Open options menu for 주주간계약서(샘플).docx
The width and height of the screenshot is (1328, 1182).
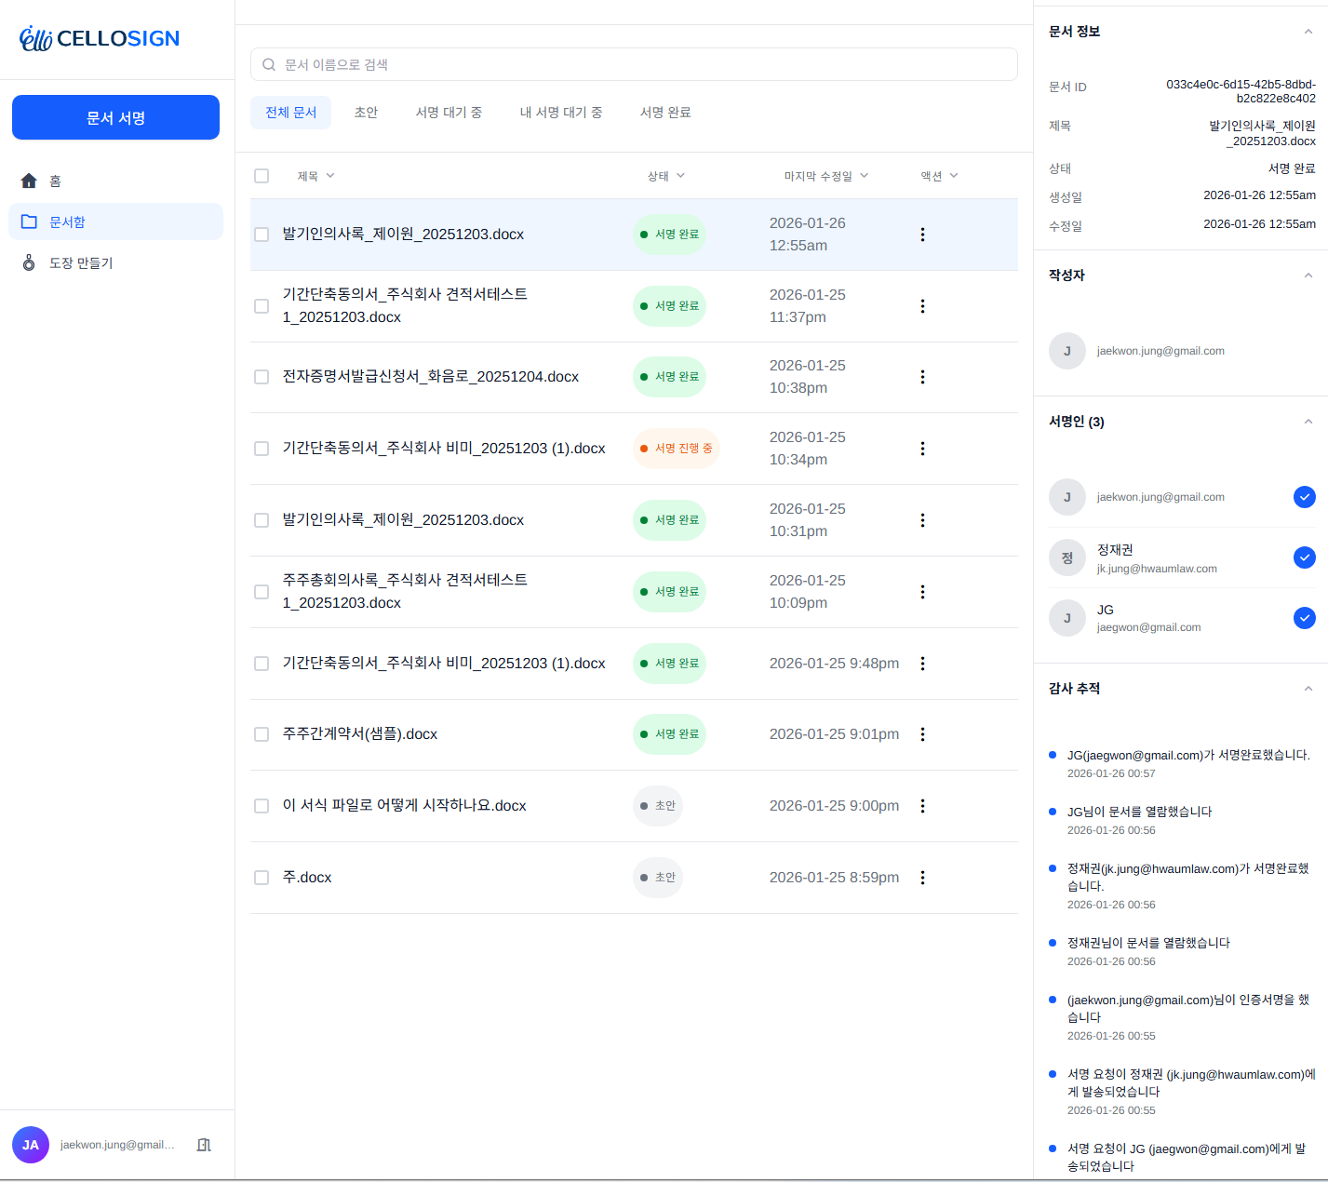coord(922,734)
